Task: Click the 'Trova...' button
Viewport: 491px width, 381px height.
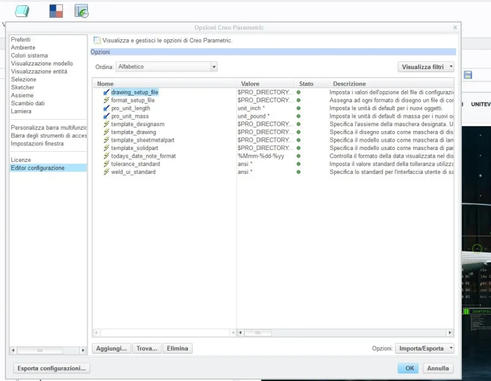Action: click(x=147, y=348)
